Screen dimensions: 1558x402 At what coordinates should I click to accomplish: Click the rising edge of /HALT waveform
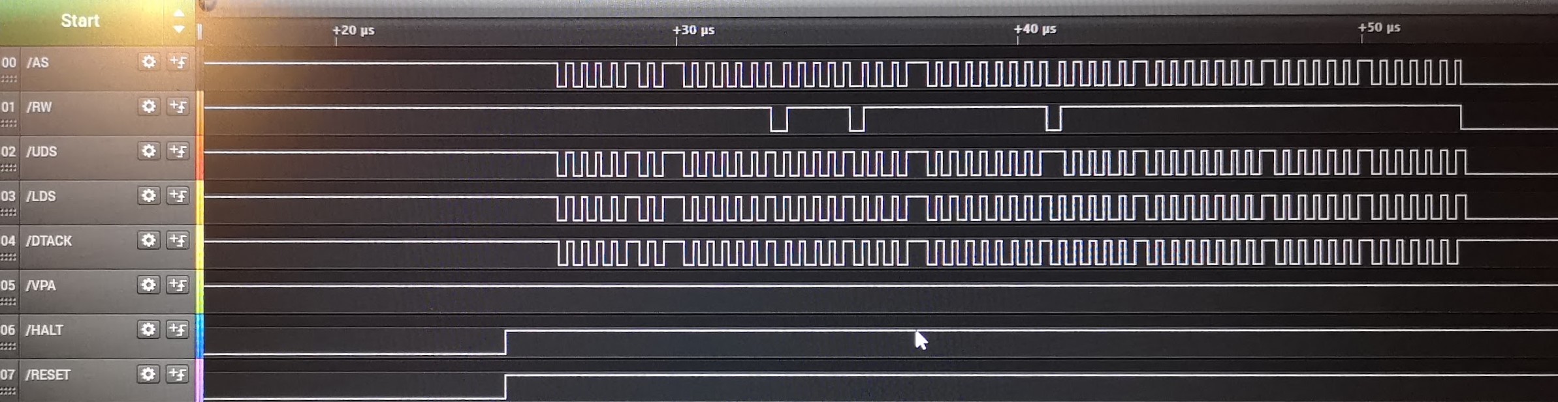click(x=505, y=343)
